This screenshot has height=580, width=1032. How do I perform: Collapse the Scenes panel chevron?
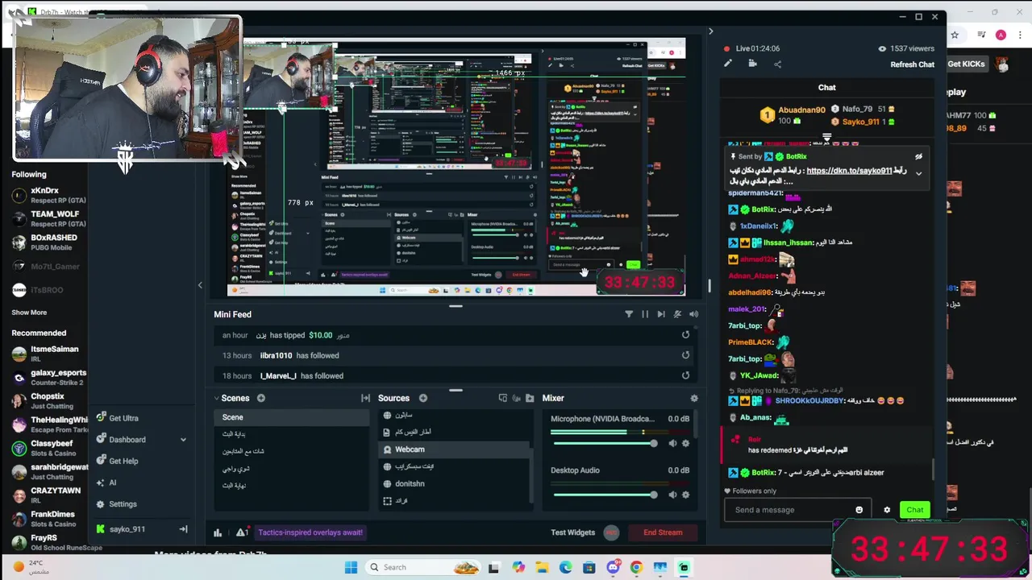216,398
